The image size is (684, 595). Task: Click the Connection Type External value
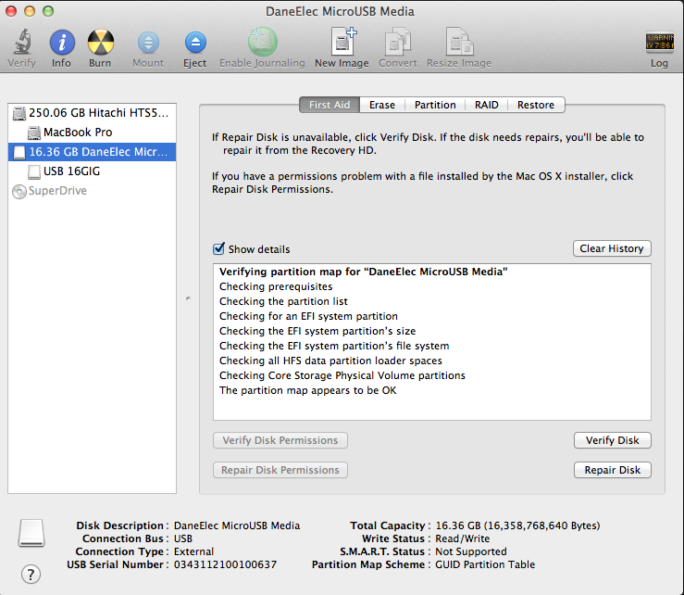click(193, 551)
